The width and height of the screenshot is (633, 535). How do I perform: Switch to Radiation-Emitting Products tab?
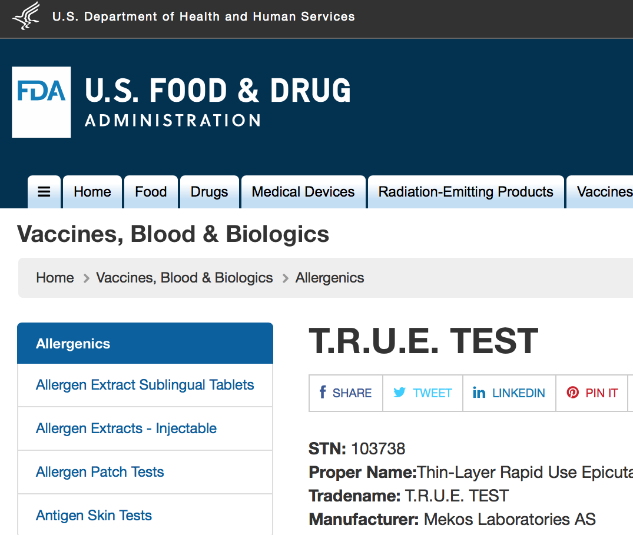pyautogui.click(x=466, y=192)
